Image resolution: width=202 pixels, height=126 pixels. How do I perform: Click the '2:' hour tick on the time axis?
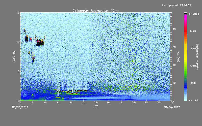pos(33,103)
